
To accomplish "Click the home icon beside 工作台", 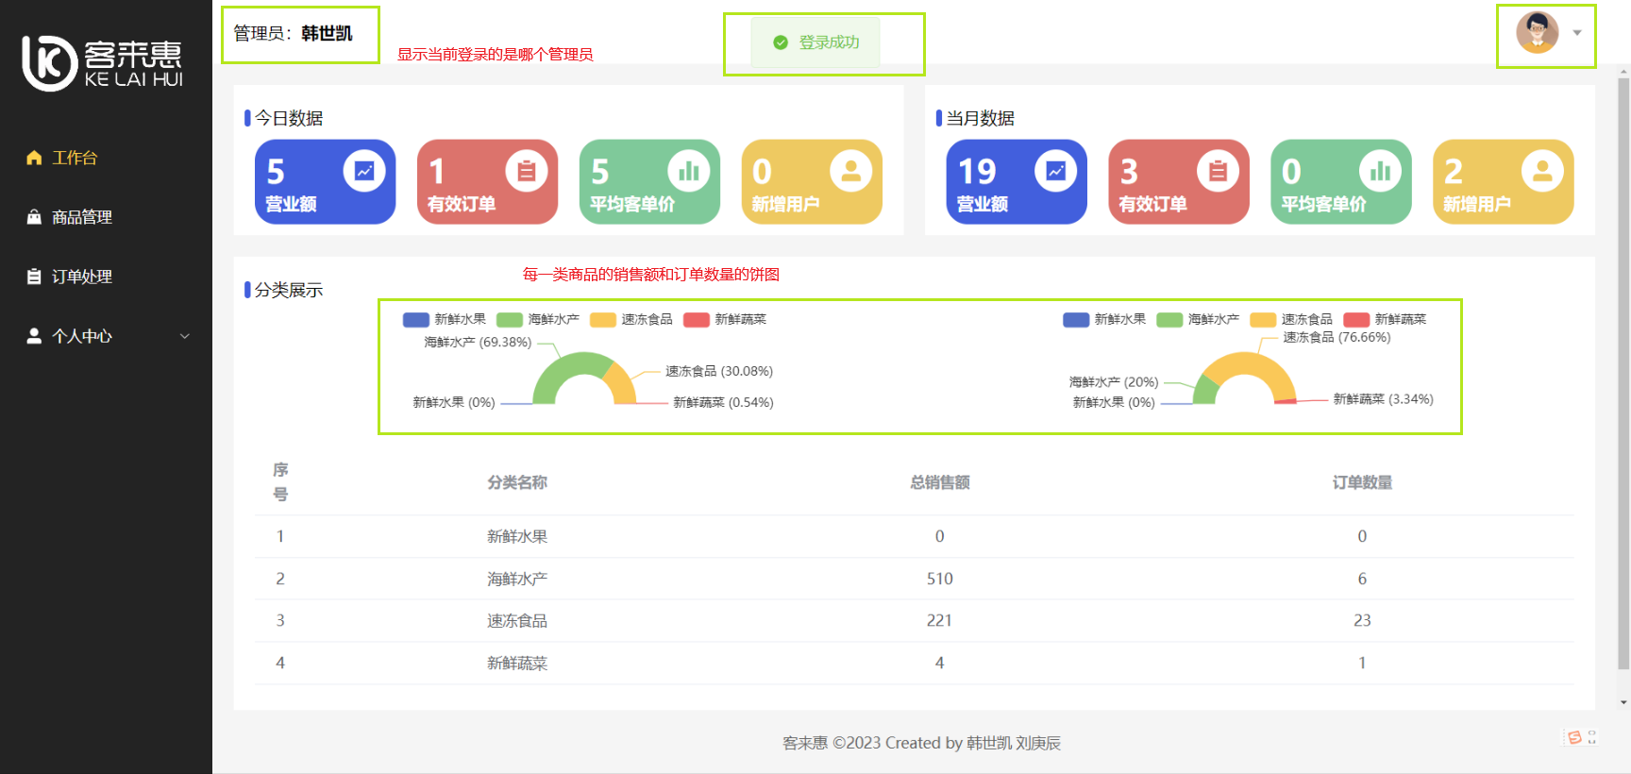I will [34, 158].
